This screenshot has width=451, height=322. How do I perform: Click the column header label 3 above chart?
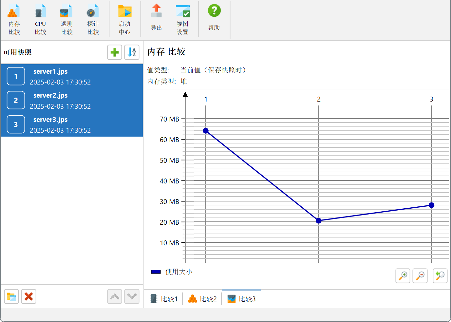[431, 99]
